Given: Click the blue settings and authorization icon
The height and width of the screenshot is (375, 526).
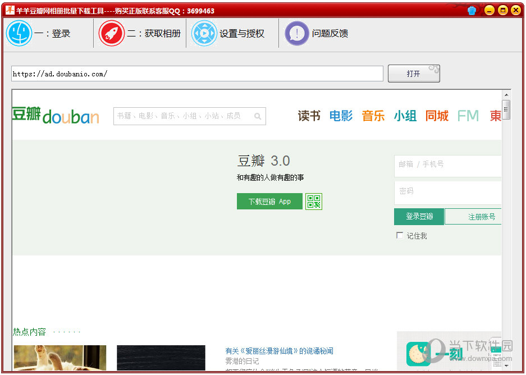Looking at the screenshot, I should [x=204, y=33].
